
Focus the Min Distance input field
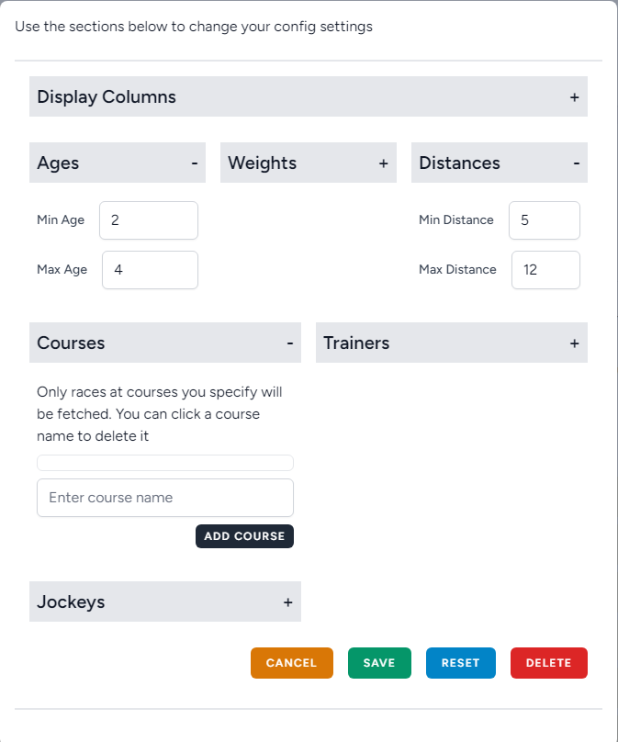544,220
